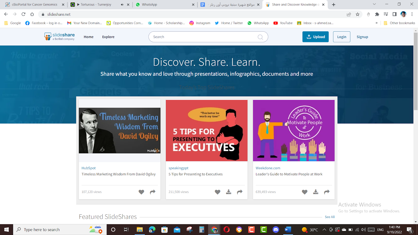Click the SlideShare logo
Screen dimensions: 418x235
(x=59, y=37)
